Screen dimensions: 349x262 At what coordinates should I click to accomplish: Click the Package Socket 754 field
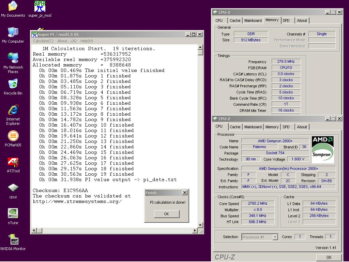275,153
